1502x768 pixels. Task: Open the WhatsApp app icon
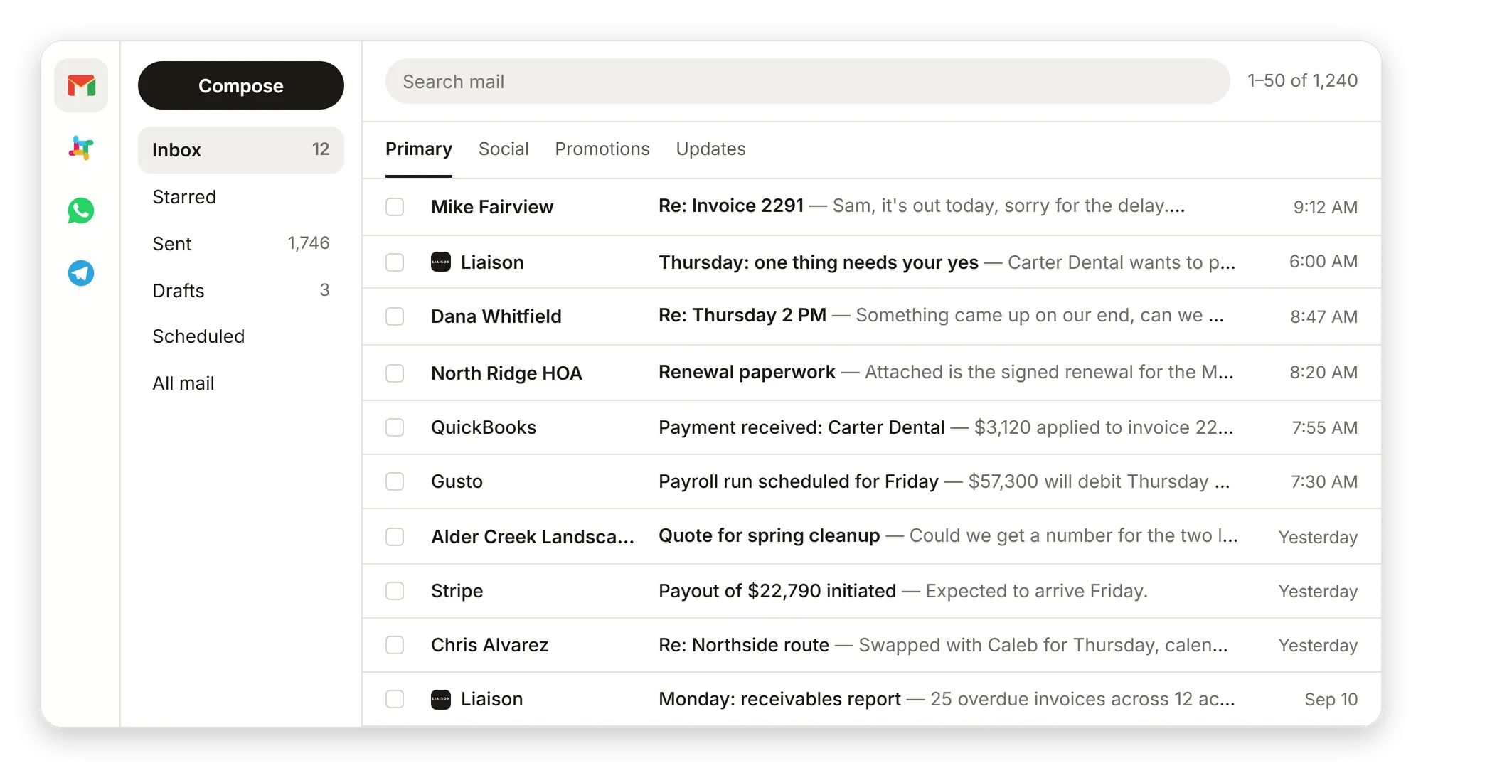tap(81, 210)
